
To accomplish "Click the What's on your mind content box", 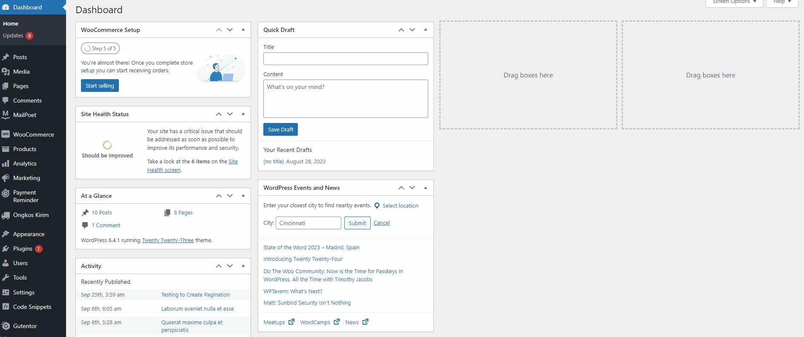I will (346, 99).
